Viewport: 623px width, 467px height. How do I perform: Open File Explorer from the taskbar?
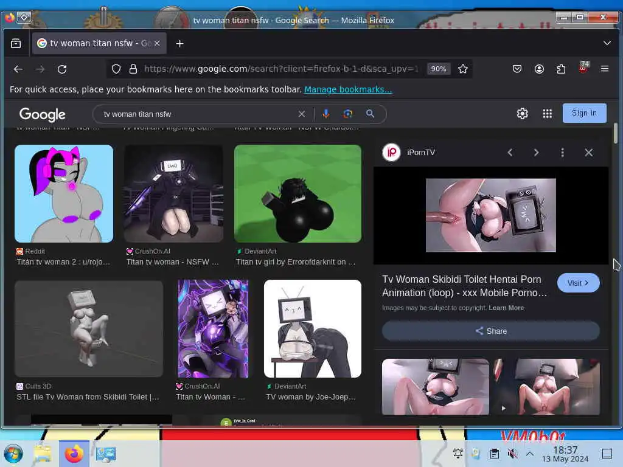(43, 454)
